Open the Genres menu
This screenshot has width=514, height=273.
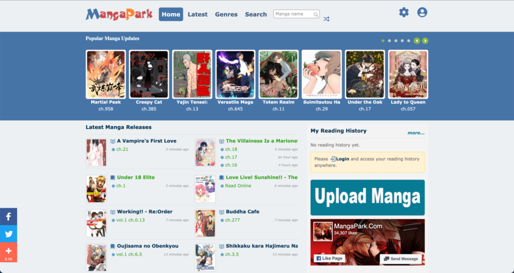[226, 15]
